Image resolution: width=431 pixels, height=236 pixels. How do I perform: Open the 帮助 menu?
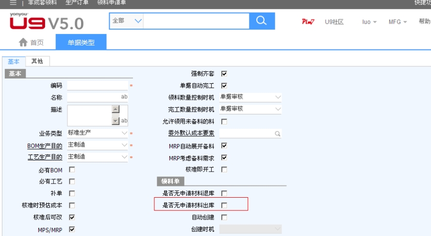(x=424, y=21)
